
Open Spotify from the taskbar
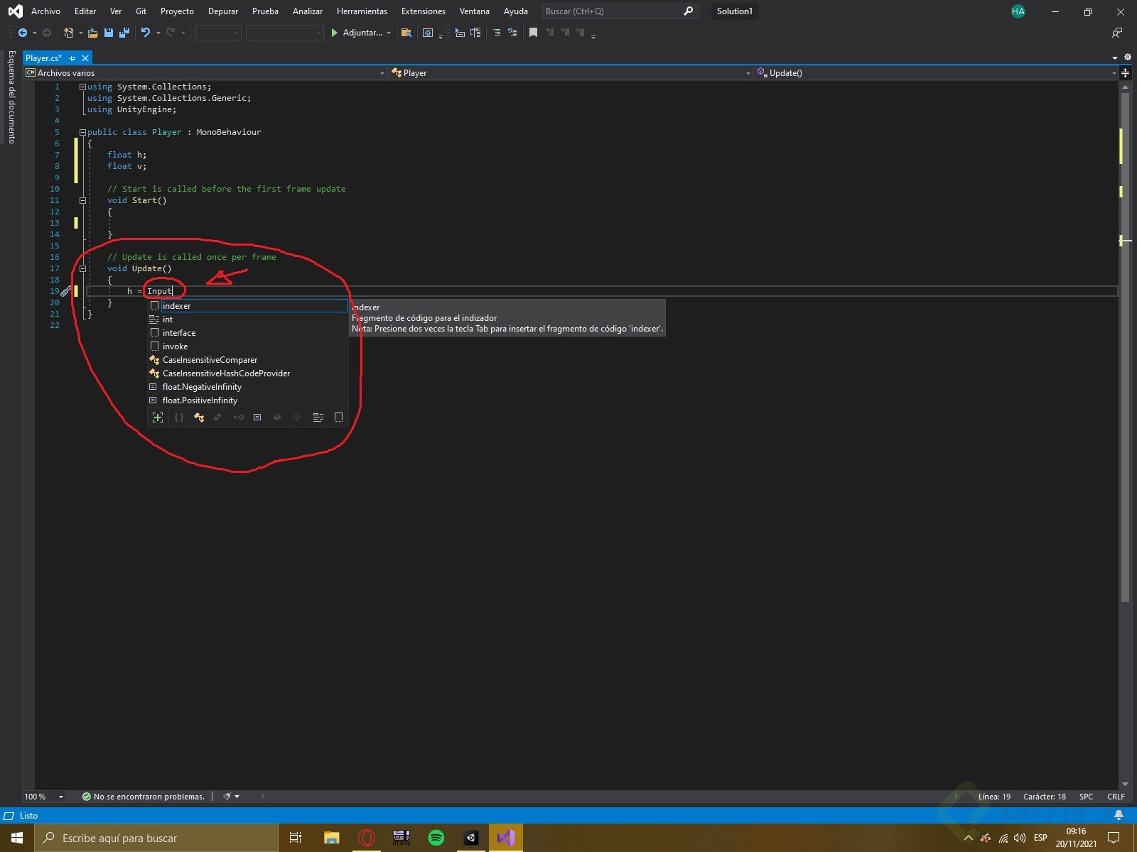click(x=436, y=838)
